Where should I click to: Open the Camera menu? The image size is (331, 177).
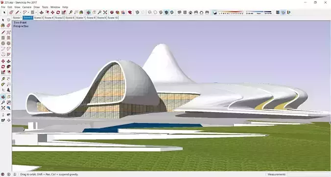pos(27,7)
